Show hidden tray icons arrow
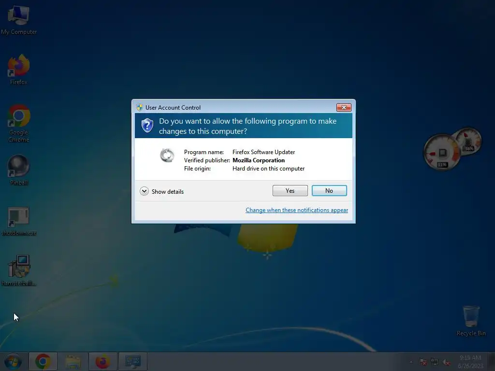 [411, 362]
